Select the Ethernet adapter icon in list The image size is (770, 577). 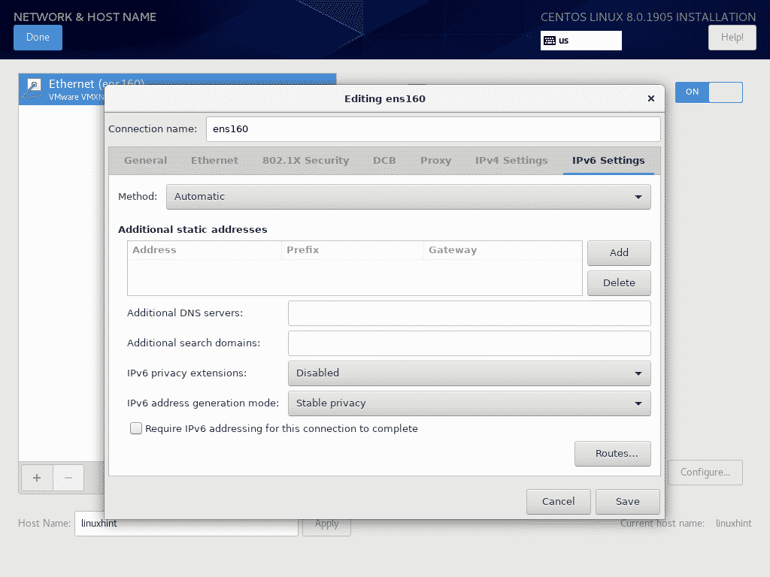coord(34,87)
